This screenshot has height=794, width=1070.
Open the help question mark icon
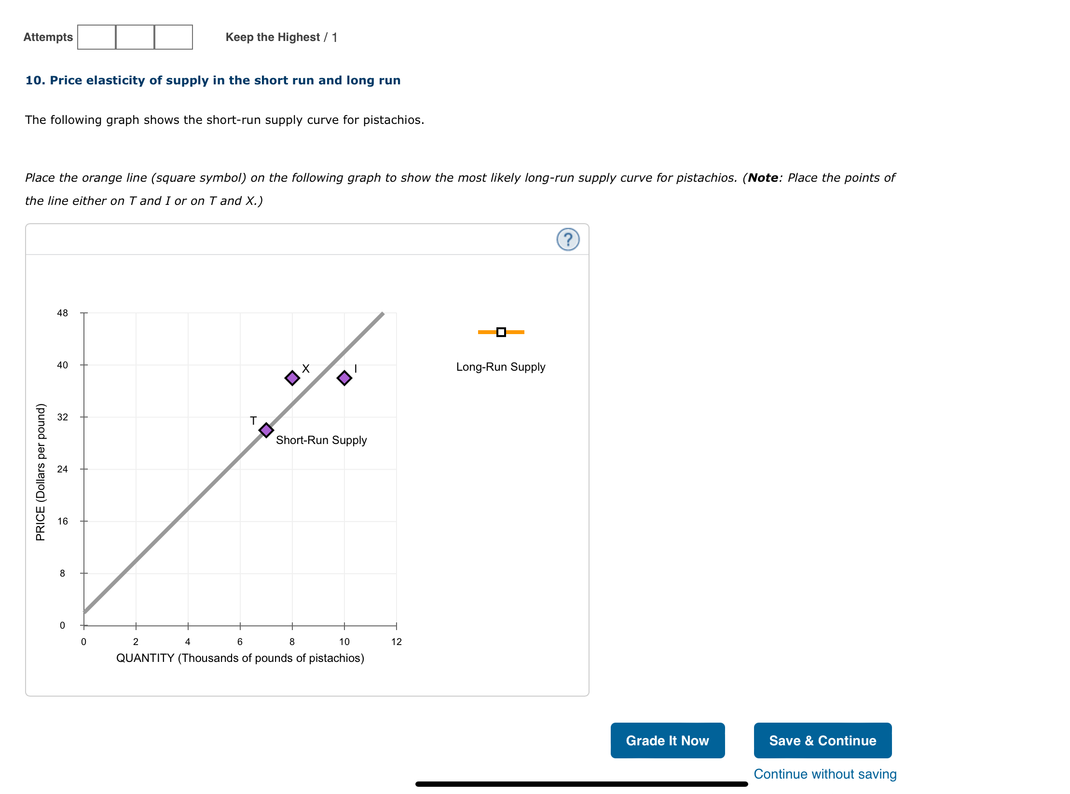pyautogui.click(x=569, y=240)
